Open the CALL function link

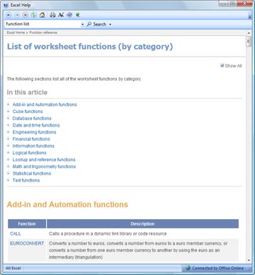pos(16,233)
